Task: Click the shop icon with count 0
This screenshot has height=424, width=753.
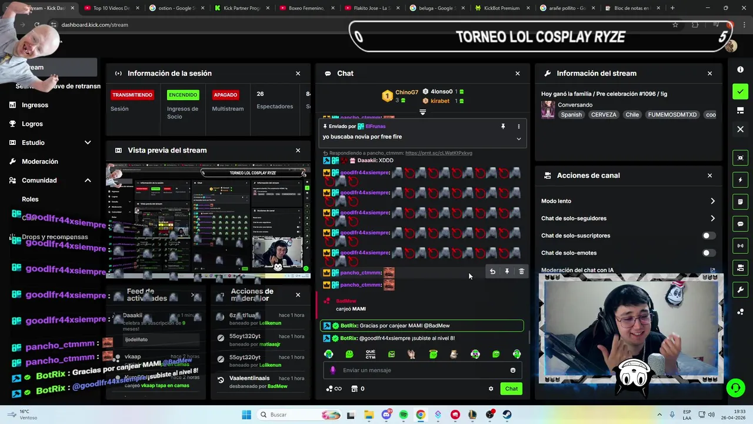Action: coord(358,389)
